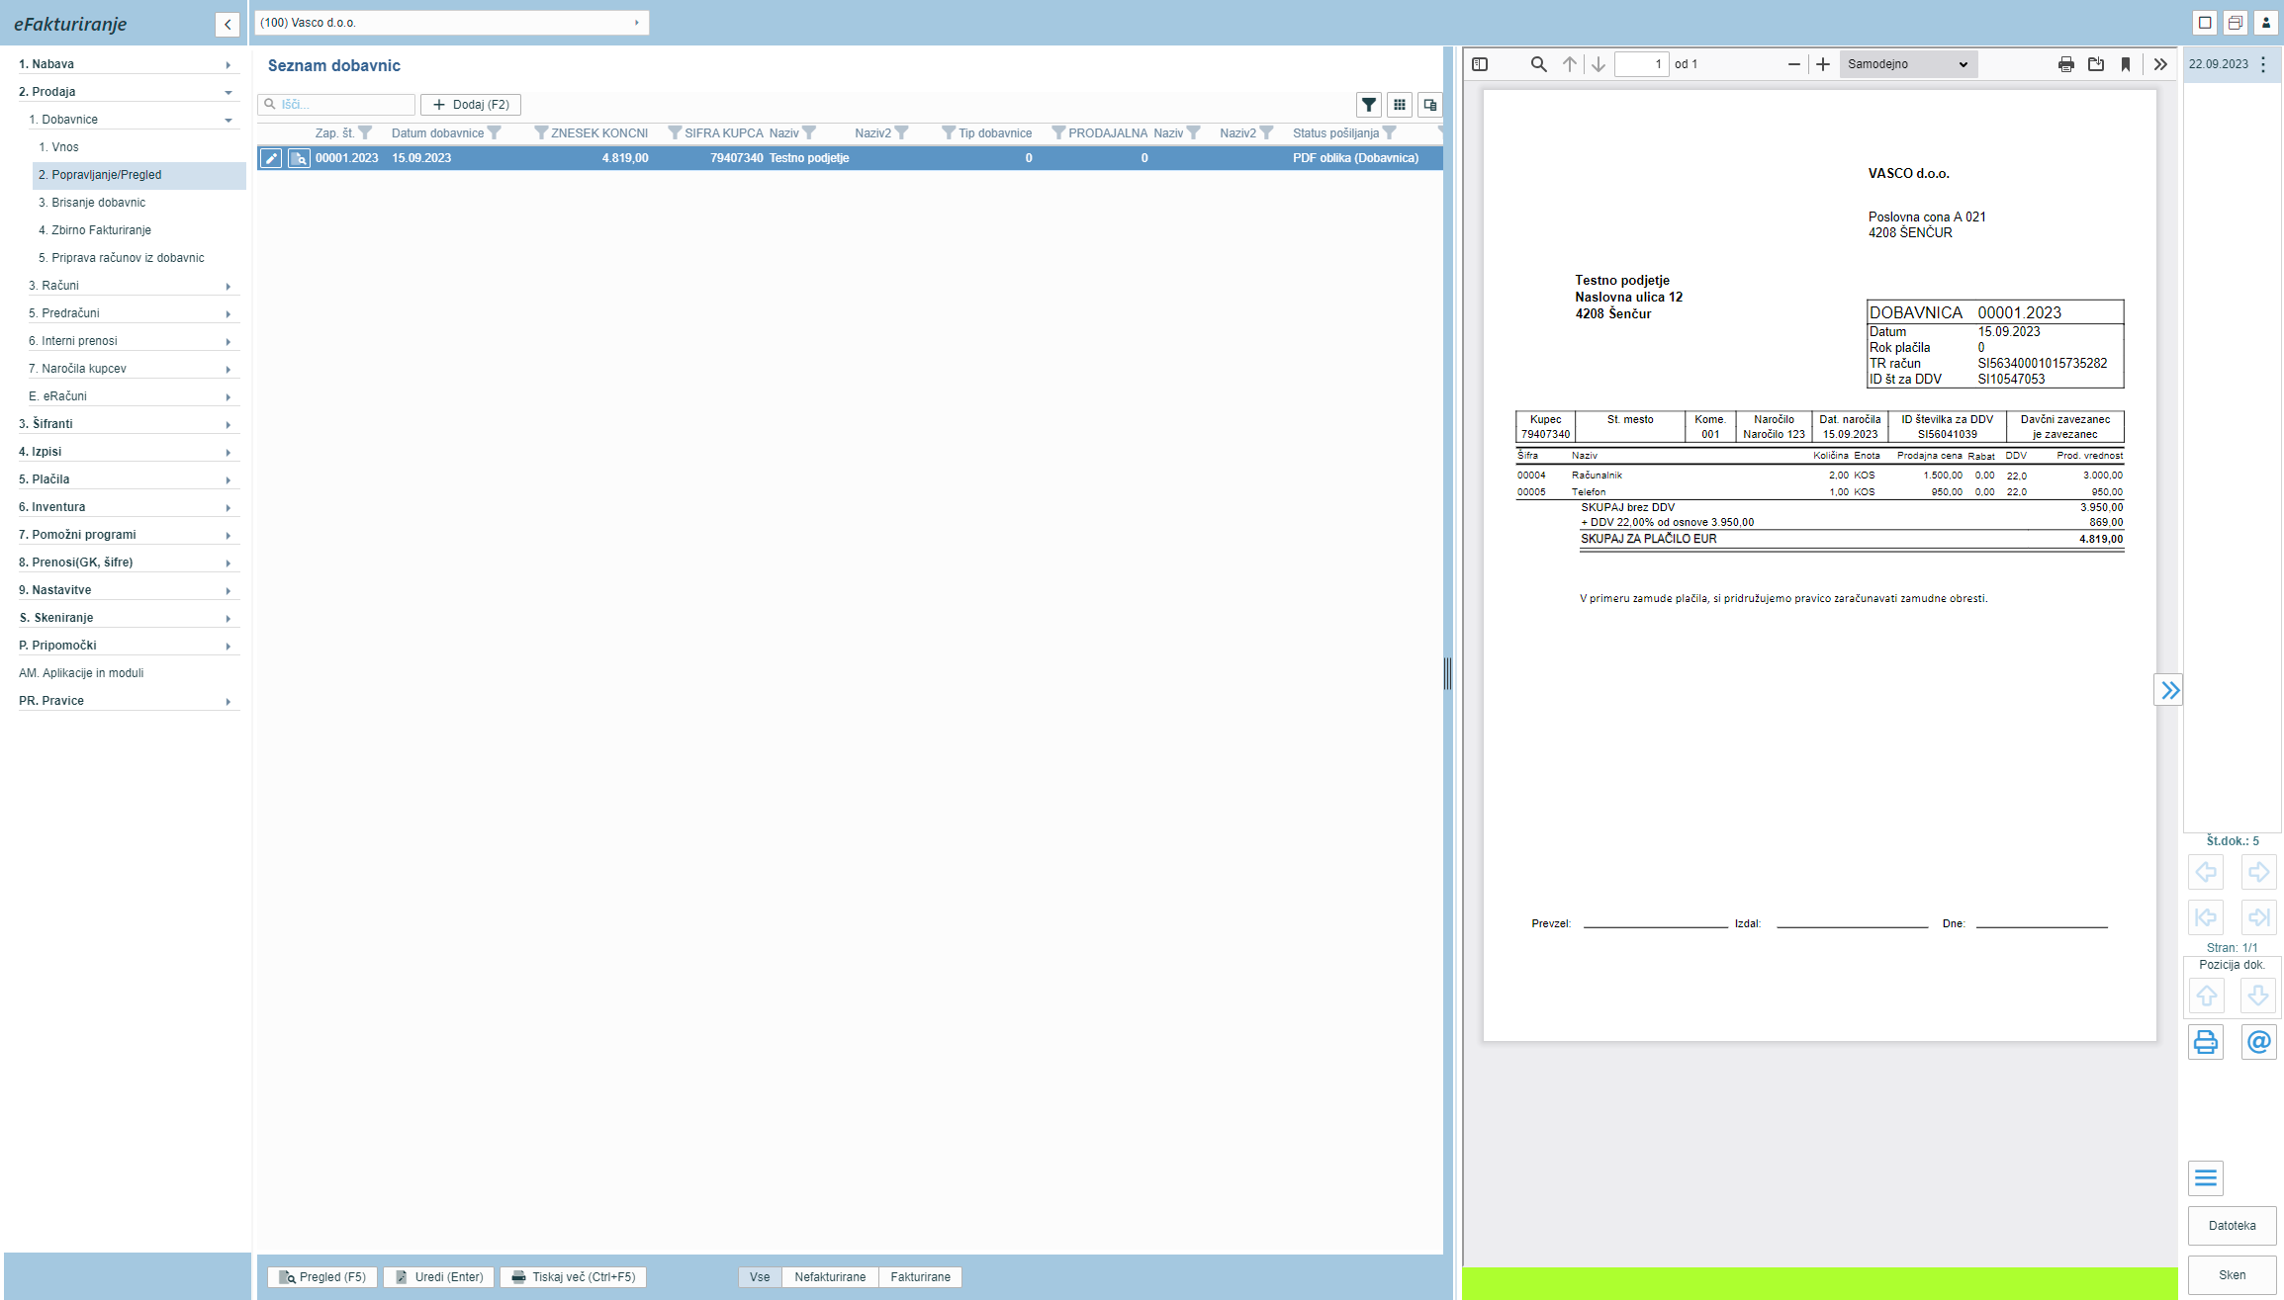This screenshot has height=1300, width=2284.
Task: Jump to last document arrow
Action: tap(2259, 917)
